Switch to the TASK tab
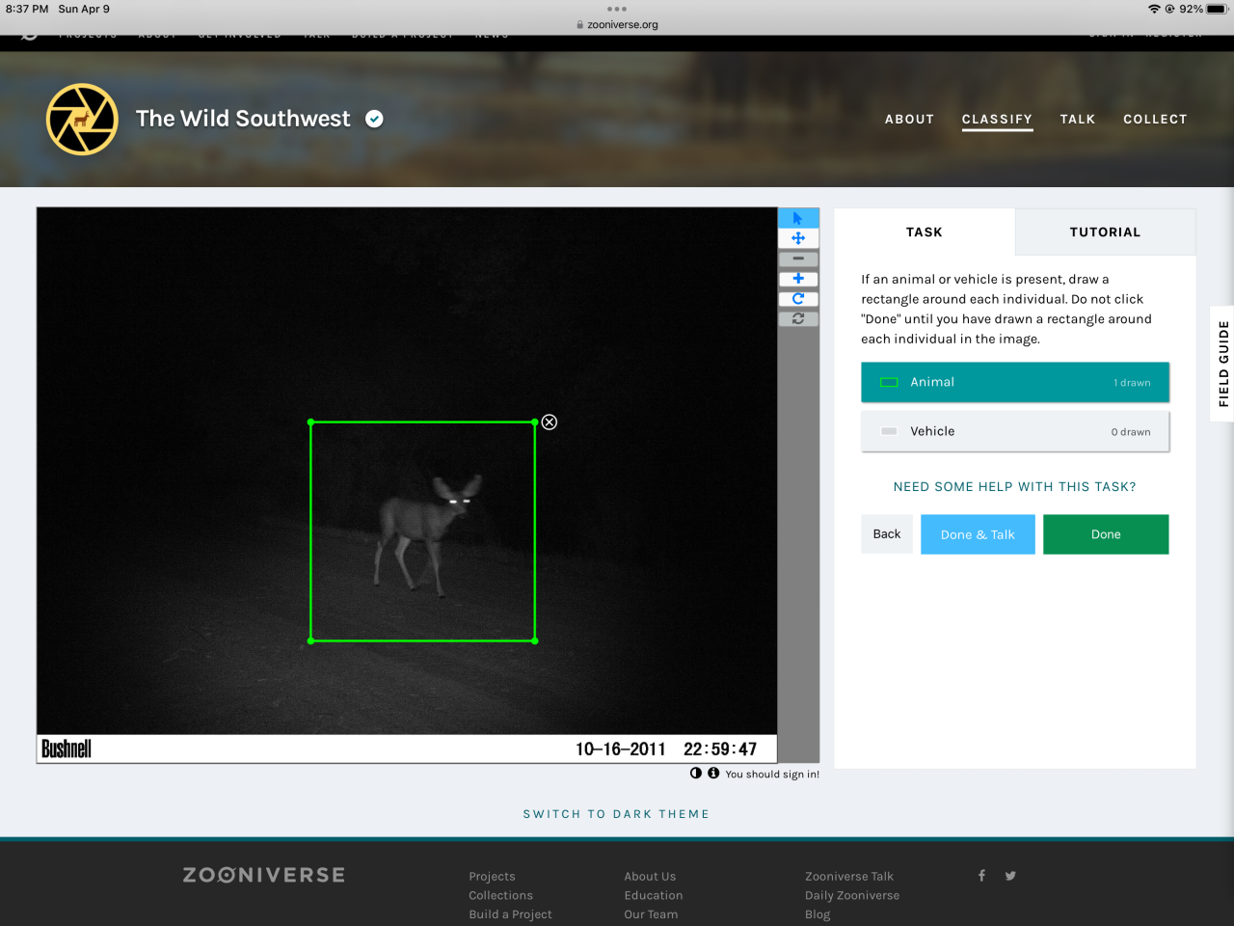The height and width of the screenshot is (926, 1234). 924,231
